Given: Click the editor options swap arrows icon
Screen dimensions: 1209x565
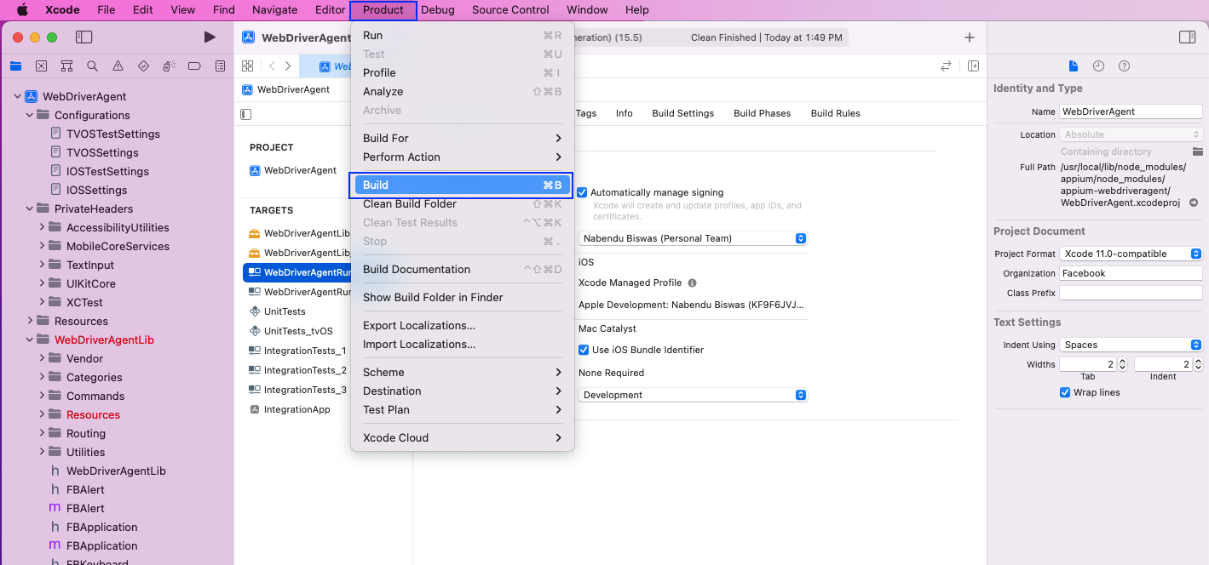Looking at the screenshot, I should 946,66.
